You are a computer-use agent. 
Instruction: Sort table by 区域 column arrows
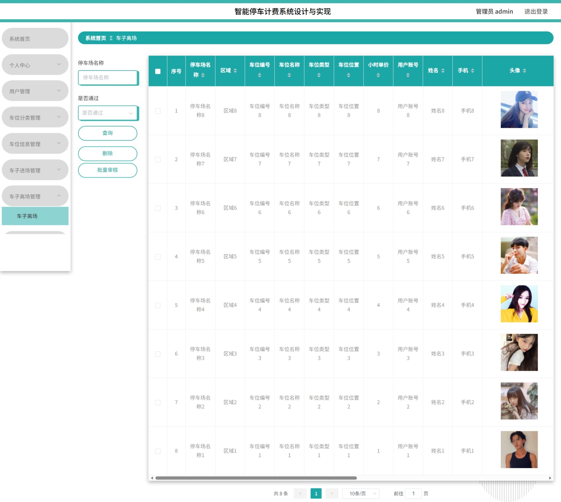click(235, 71)
